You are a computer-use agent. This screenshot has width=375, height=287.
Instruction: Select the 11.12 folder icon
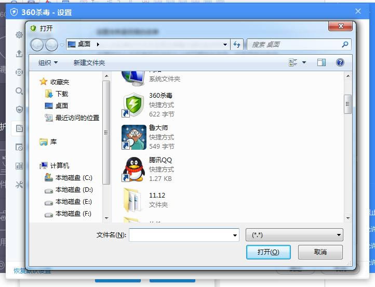click(133, 200)
